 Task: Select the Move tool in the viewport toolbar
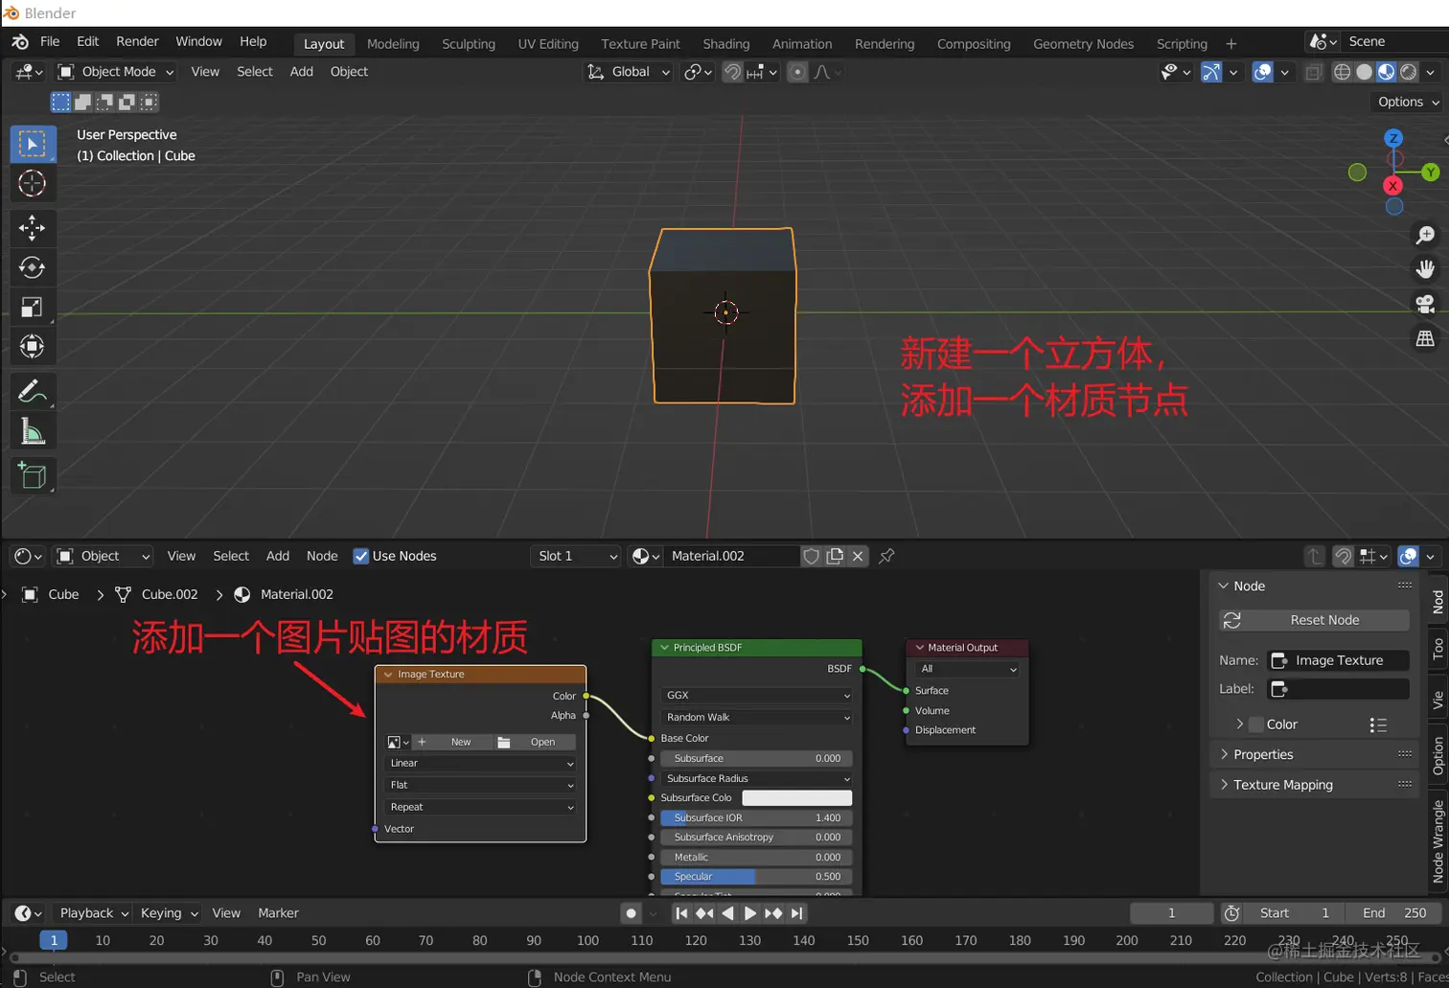tap(32, 227)
